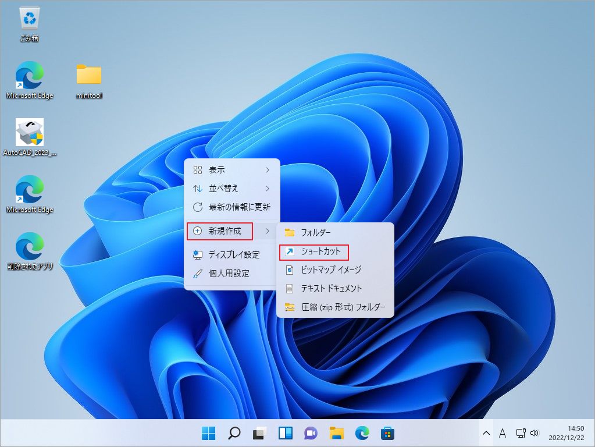Select the AutoCAD_2023 installer icon
The width and height of the screenshot is (595, 447).
click(x=28, y=133)
